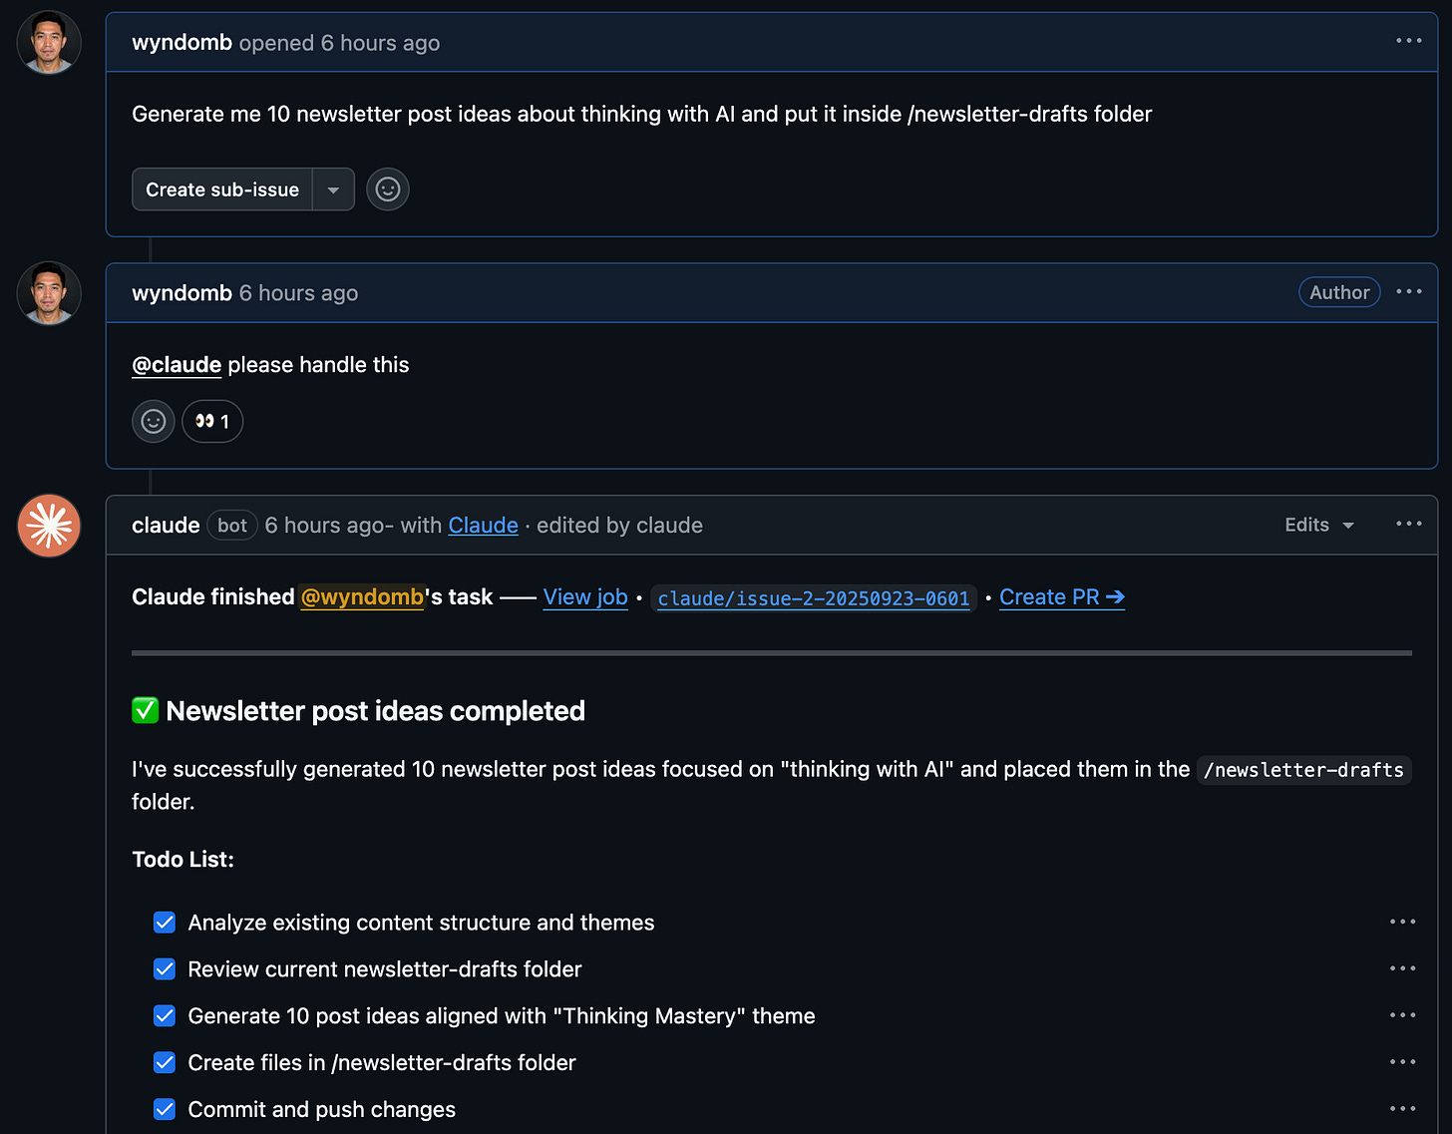
Task: Expand the Create sub-issue dropdown arrow
Action: click(334, 189)
